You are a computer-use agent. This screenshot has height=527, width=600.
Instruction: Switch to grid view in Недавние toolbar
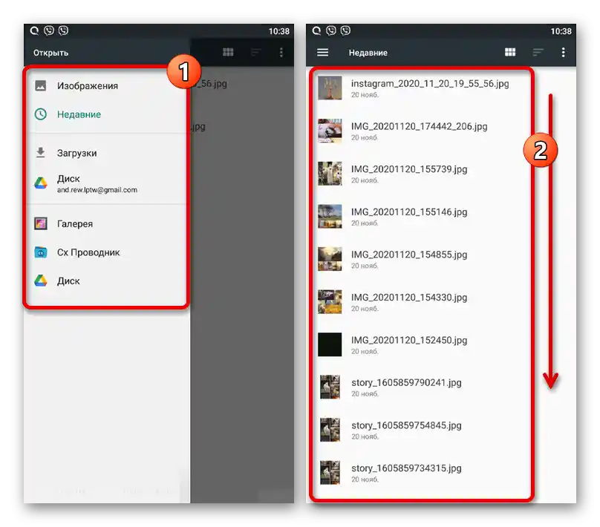click(510, 52)
